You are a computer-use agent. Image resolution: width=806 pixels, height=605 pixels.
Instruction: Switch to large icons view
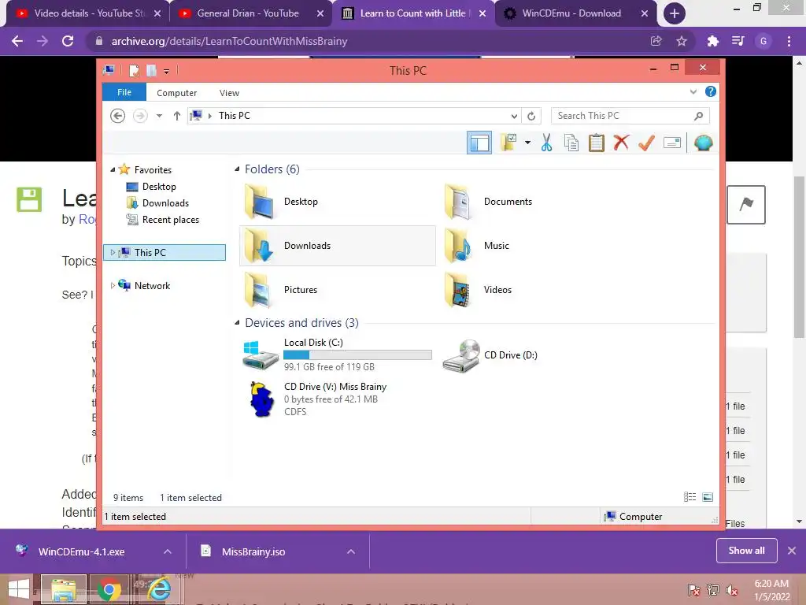pos(708,497)
